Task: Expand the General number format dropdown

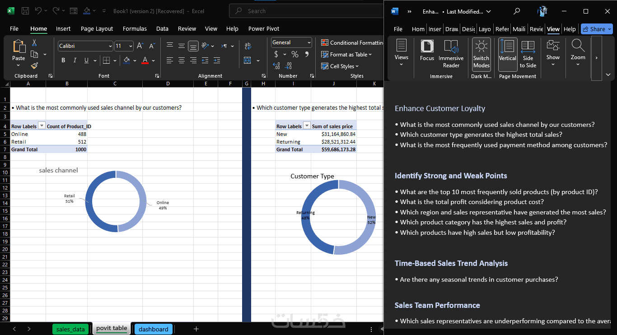Action: click(309, 42)
